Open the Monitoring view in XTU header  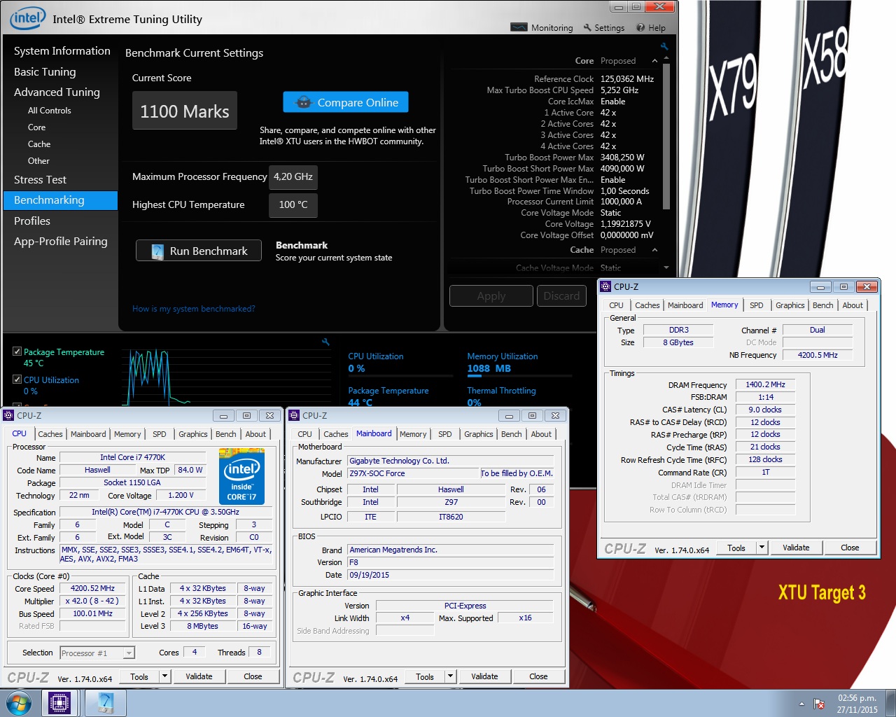click(x=542, y=27)
